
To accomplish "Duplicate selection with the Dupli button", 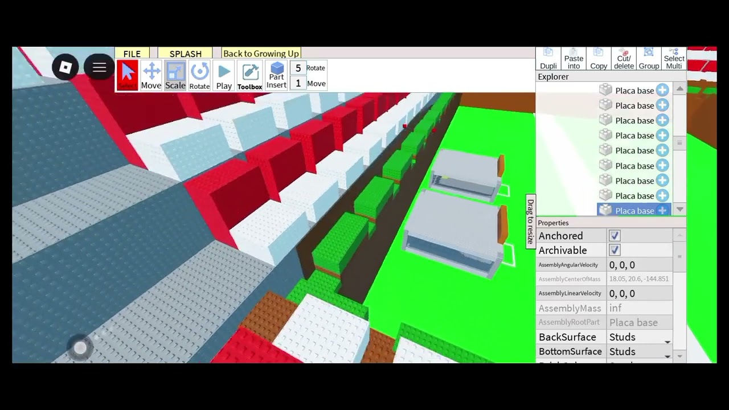I will pos(548,59).
